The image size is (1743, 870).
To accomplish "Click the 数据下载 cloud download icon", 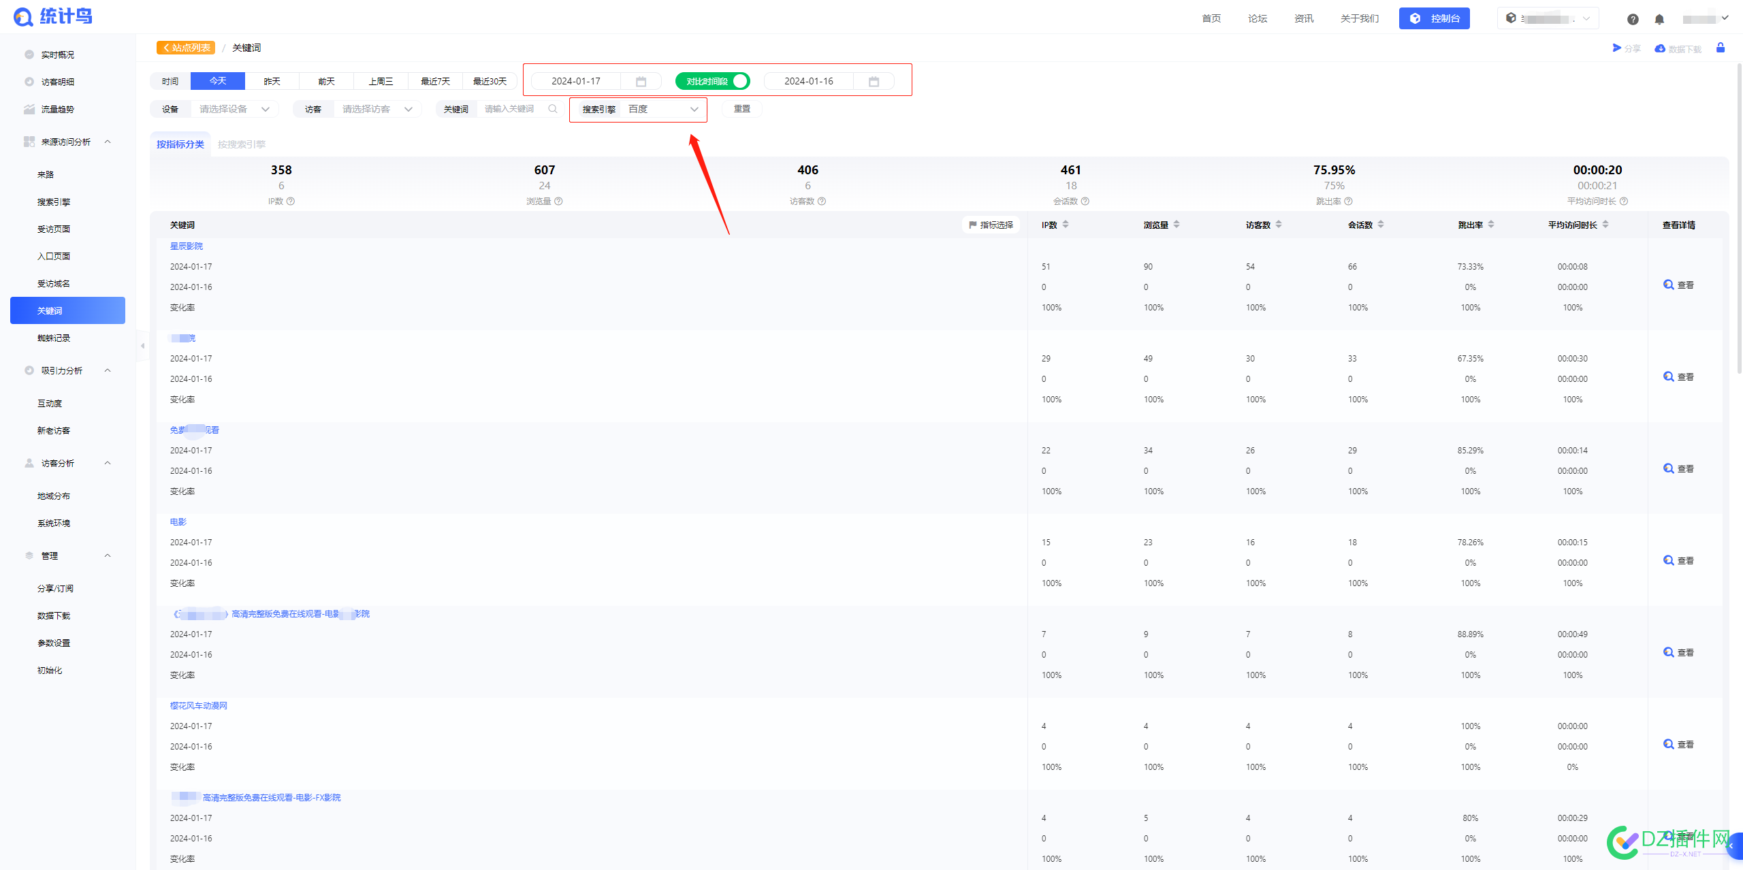I will (1660, 48).
